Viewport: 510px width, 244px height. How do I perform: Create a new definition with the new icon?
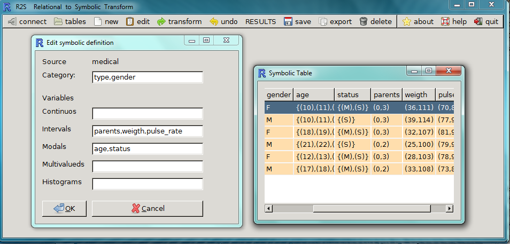click(x=98, y=22)
